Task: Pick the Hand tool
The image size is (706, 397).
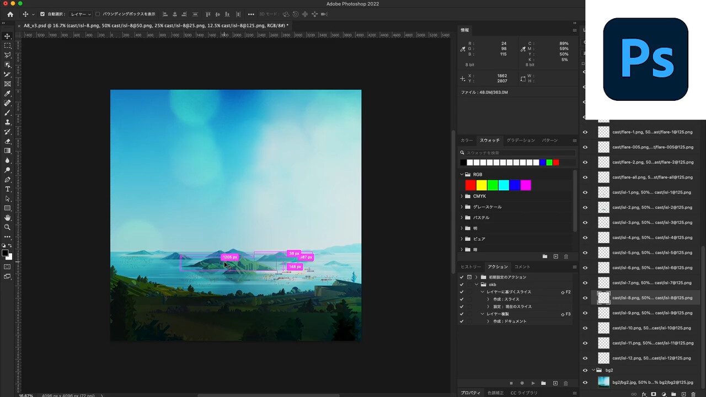Action: coord(8,218)
